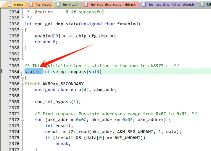
Task: Click 'mpu_set_bypass(1);' call
Action: [58, 102]
